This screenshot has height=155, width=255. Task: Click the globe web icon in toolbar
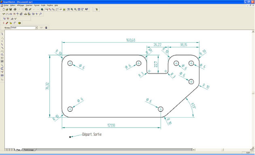pyautogui.click(x=42, y=9)
